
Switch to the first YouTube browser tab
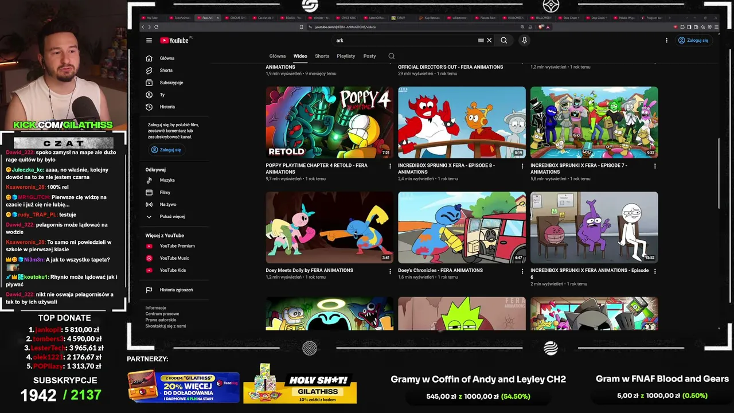tap(152, 18)
